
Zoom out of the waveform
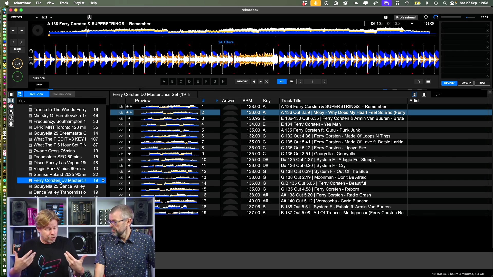click(x=31, y=64)
